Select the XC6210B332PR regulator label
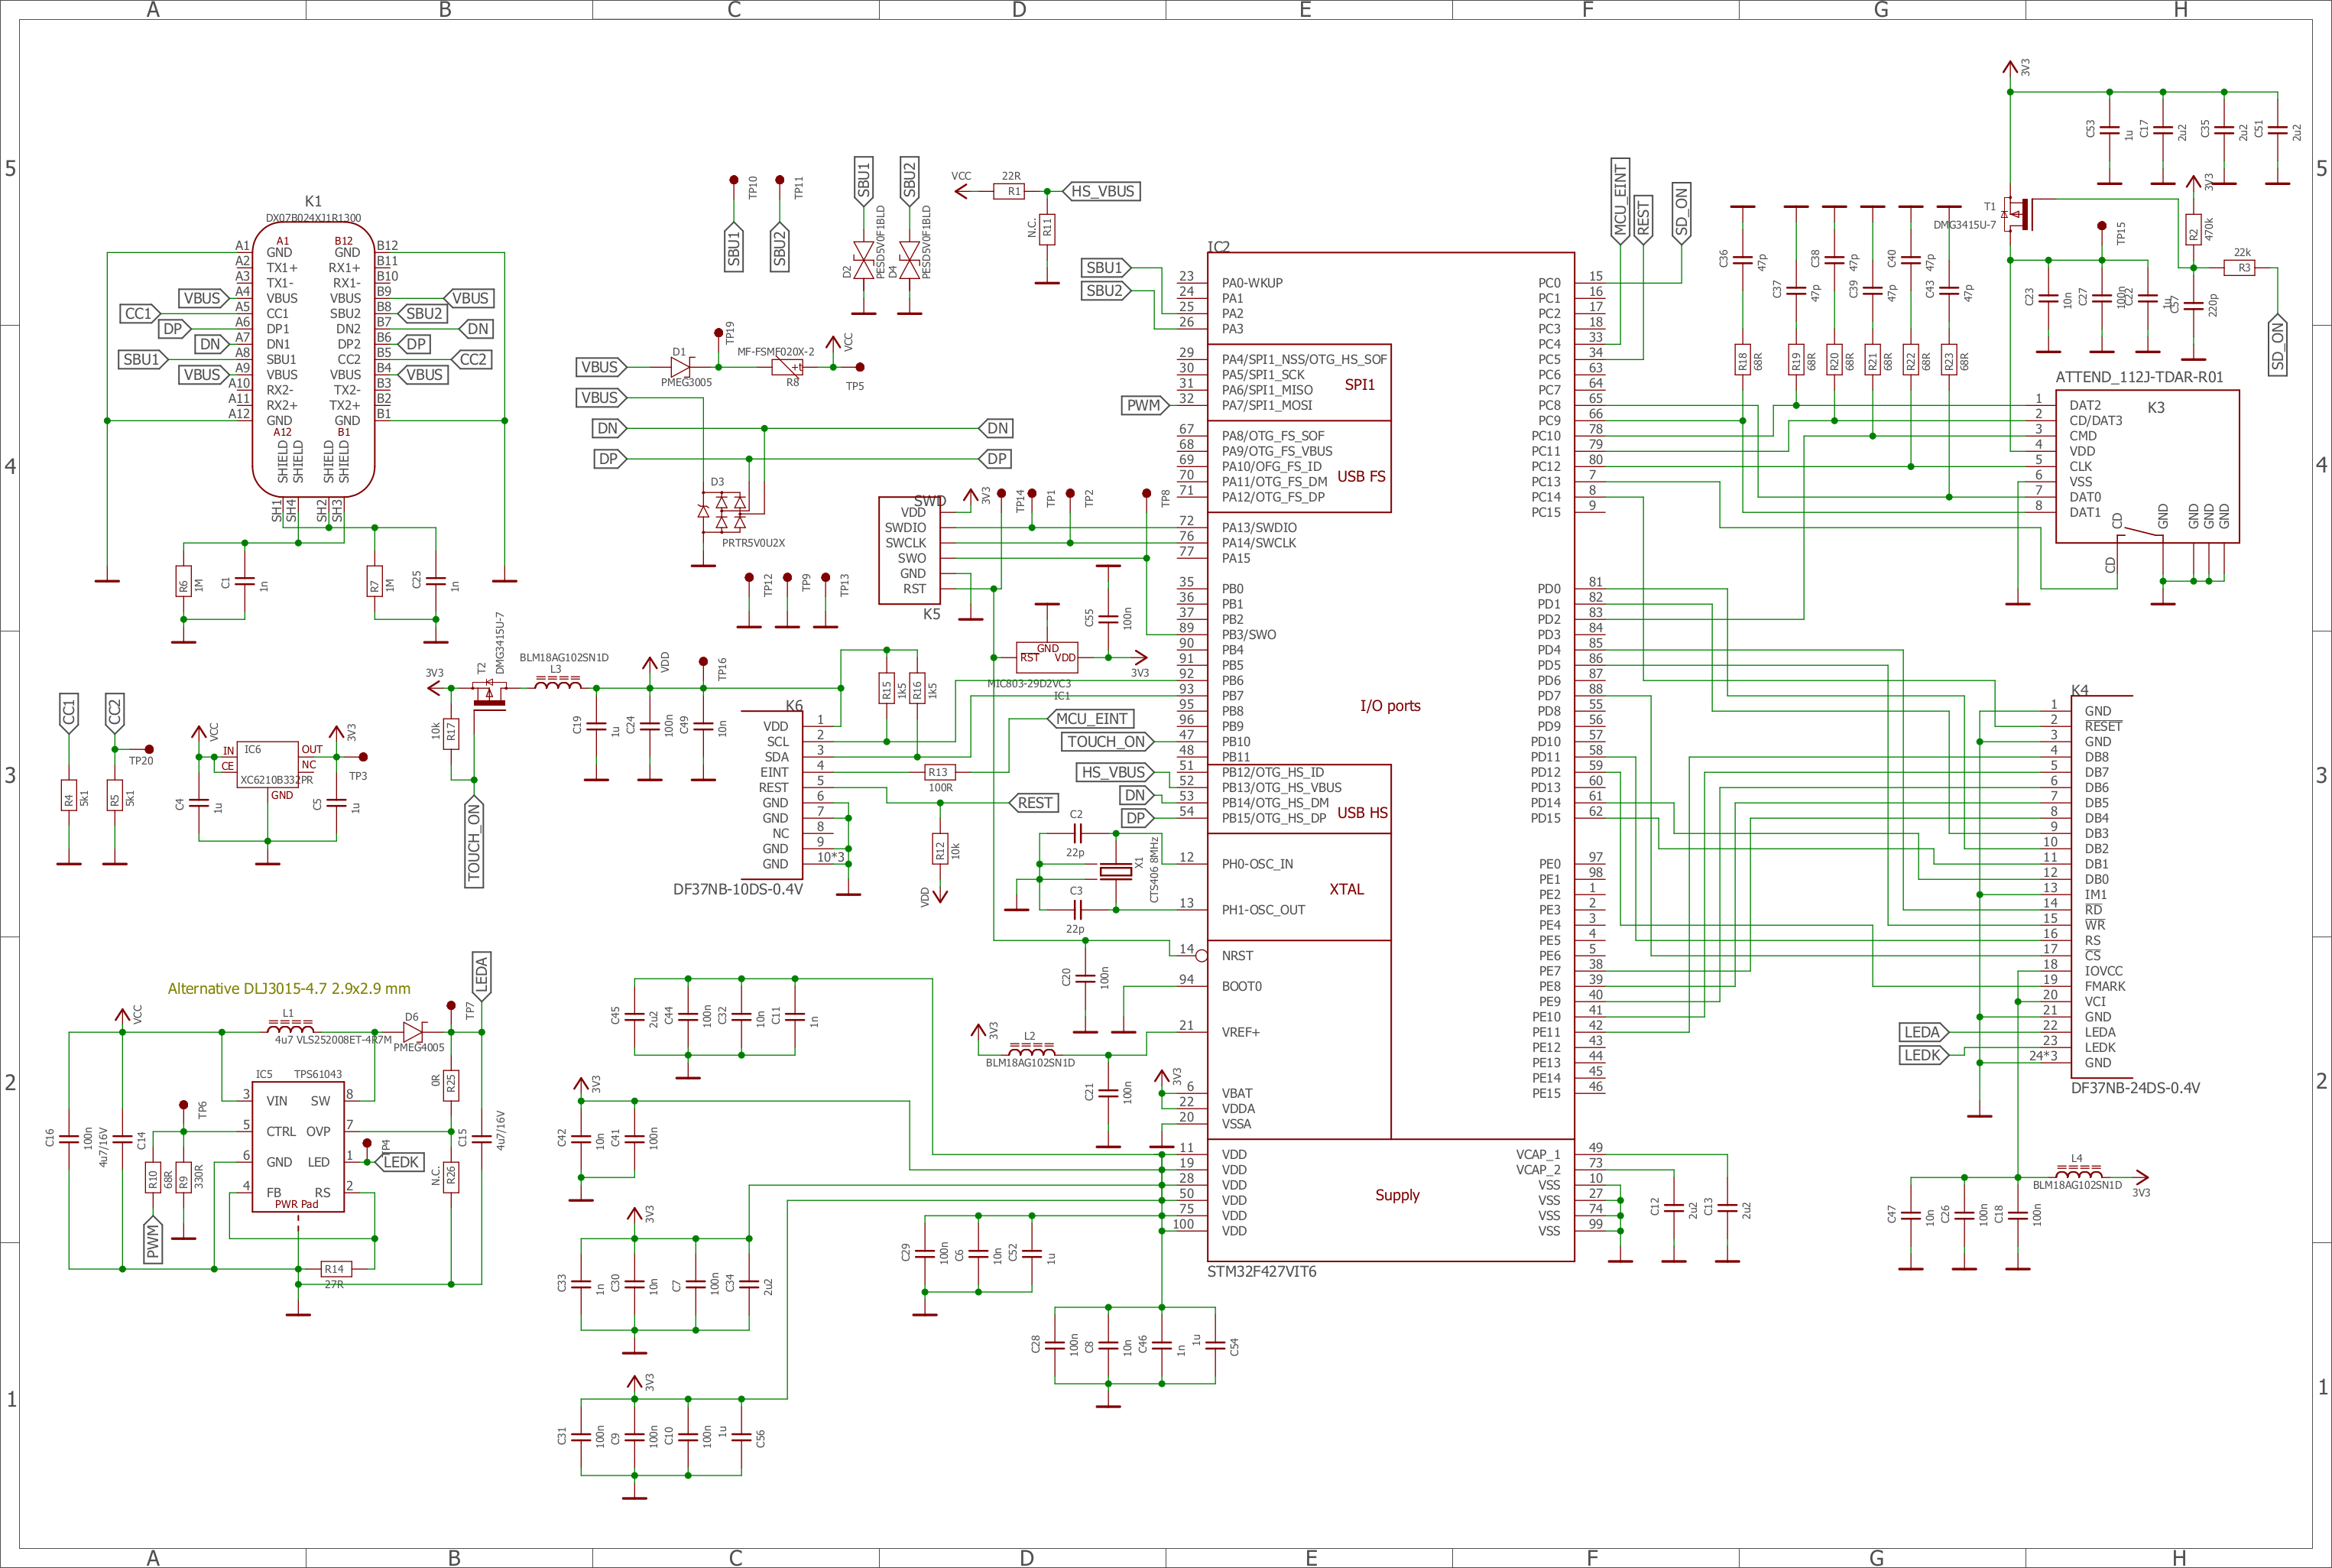Viewport: 2332px width, 1568px height. pos(276,780)
